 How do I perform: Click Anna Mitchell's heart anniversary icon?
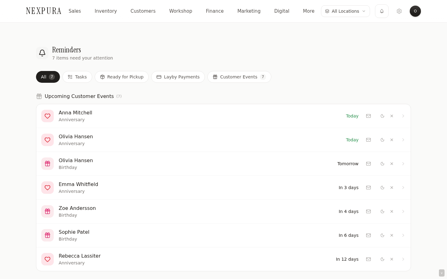click(47, 116)
